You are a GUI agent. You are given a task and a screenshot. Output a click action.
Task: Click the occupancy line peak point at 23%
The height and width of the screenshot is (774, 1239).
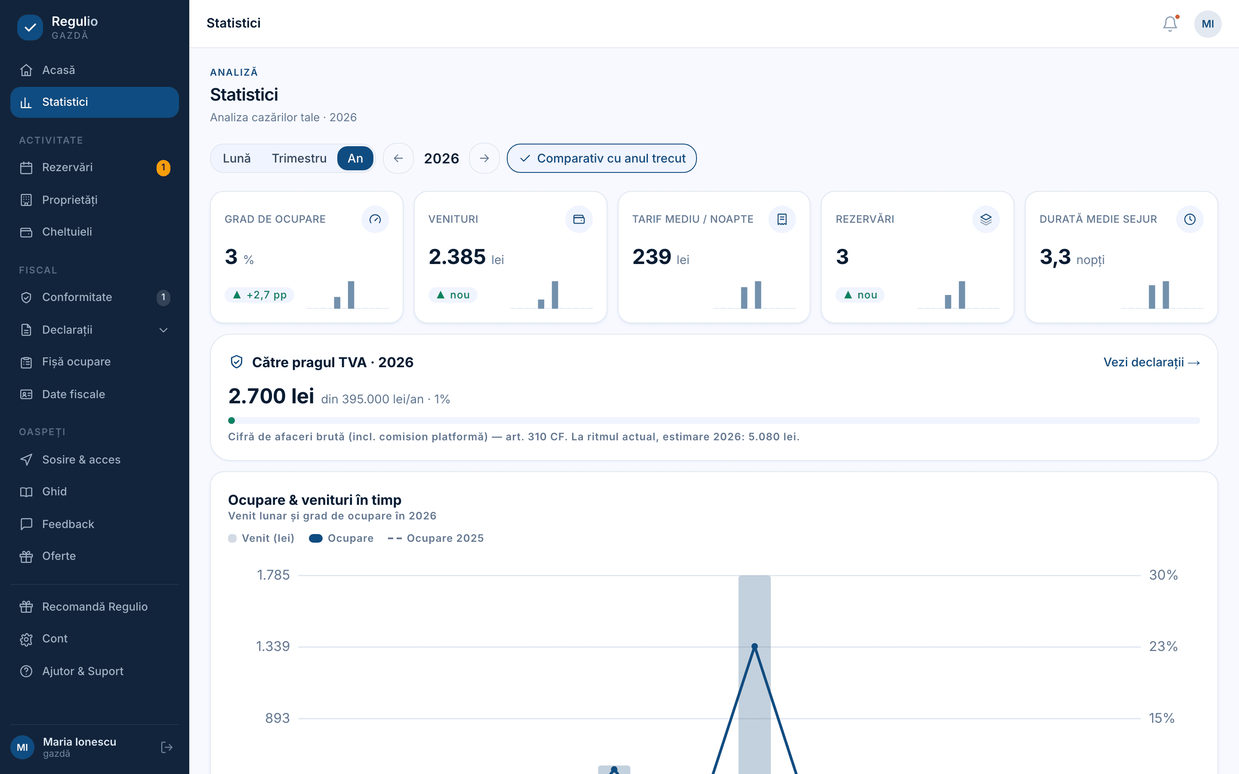point(754,647)
